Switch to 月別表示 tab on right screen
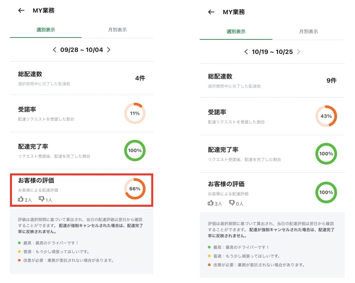355x283 pixels. (309, 32)
